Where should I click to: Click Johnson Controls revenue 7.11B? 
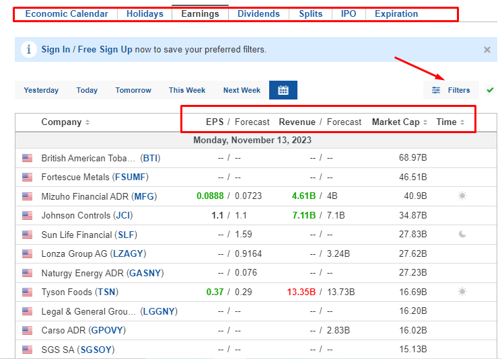click(304, 215)
